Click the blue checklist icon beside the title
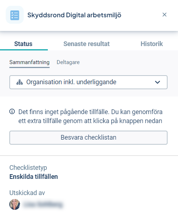This screenshot has height=217, width=178. click(15, 15)
